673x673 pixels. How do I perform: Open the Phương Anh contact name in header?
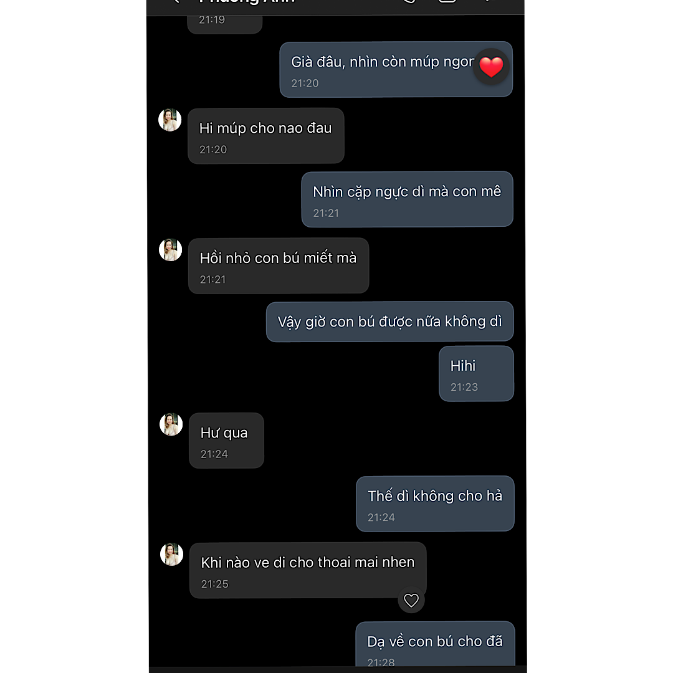[x=247, y=2]
